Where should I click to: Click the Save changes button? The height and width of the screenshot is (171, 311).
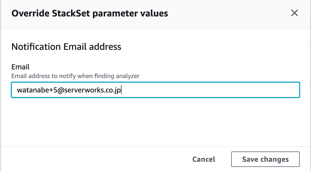pyautogui.click(x=265, y=159)
